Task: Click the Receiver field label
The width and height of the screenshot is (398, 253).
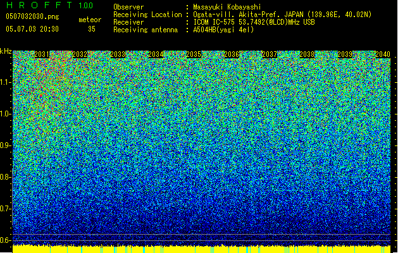Action: click(x=128, y=22)
